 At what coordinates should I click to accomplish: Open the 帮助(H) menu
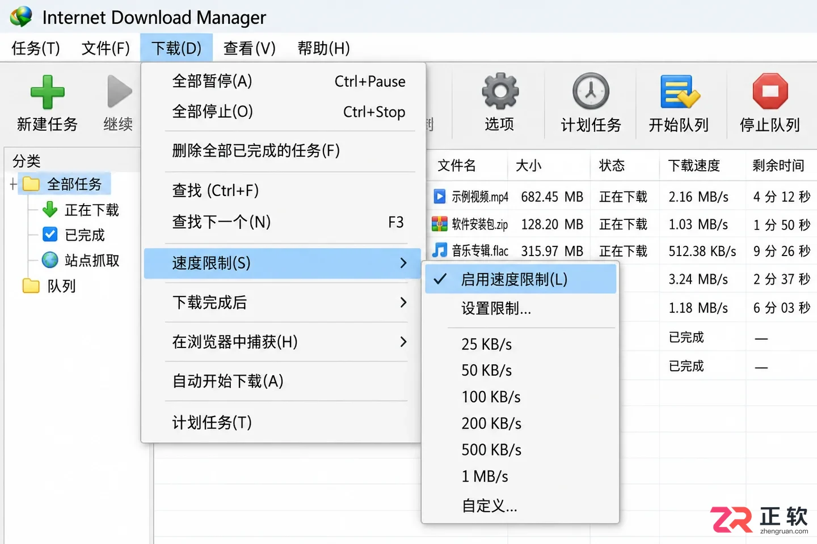click(x=323, y=48)
